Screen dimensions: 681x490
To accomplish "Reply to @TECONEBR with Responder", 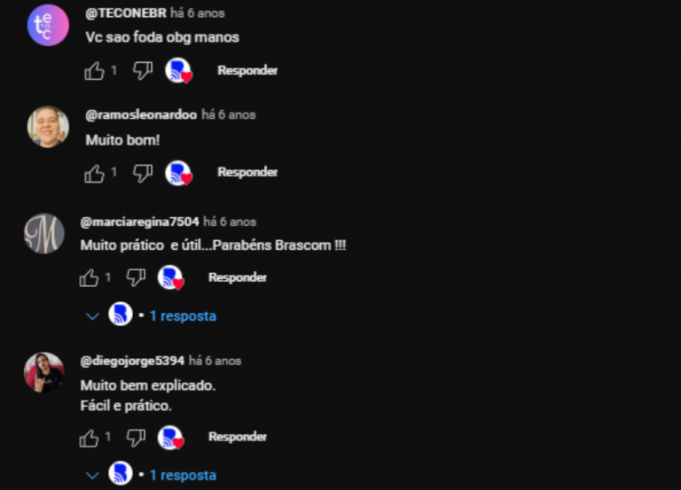I will point(247,70).
